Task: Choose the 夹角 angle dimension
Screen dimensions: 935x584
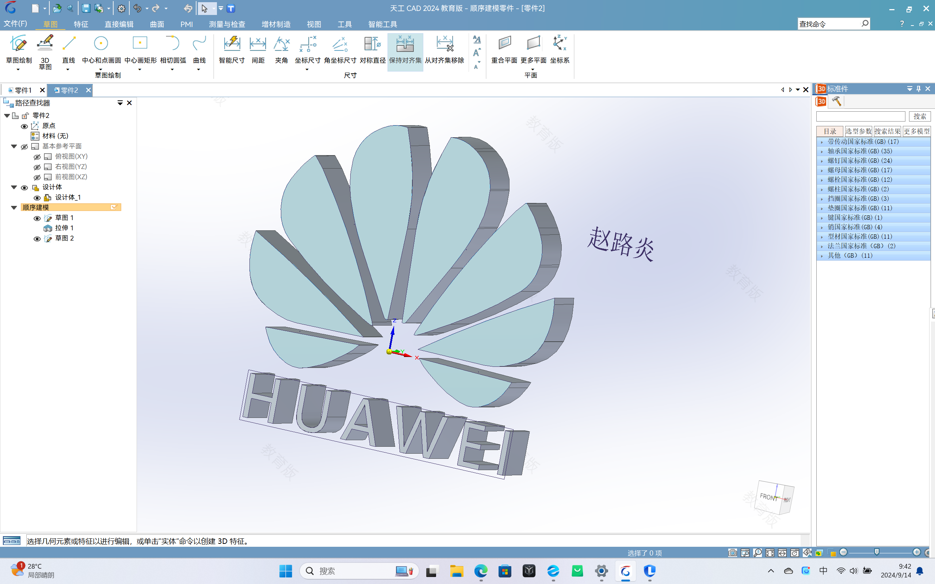Action: [281, 49]
